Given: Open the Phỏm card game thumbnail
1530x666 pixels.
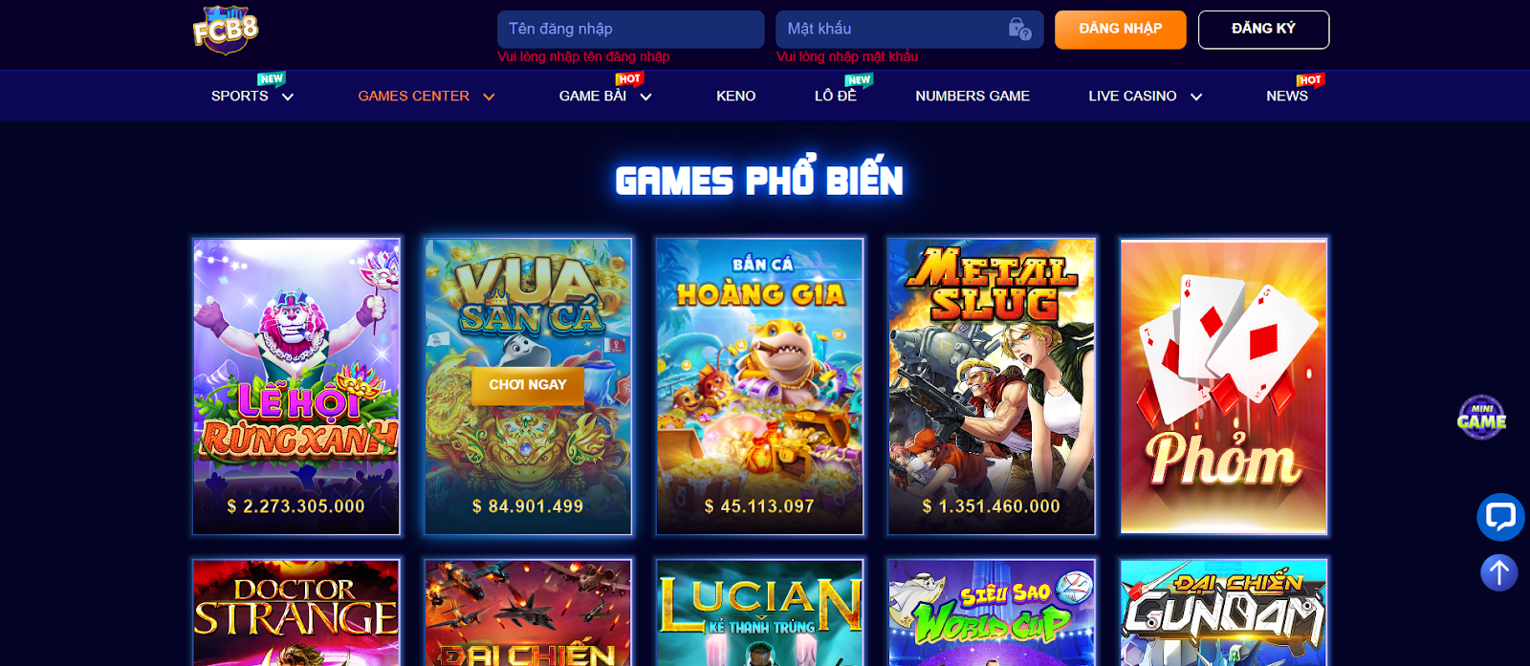Looking at the screenshot, I should (x=1223, y=386).
